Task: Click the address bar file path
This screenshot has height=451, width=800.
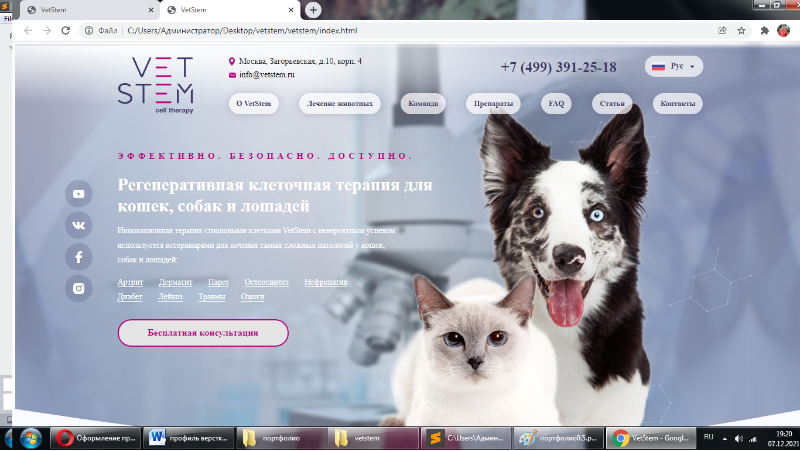Action: 242,30
